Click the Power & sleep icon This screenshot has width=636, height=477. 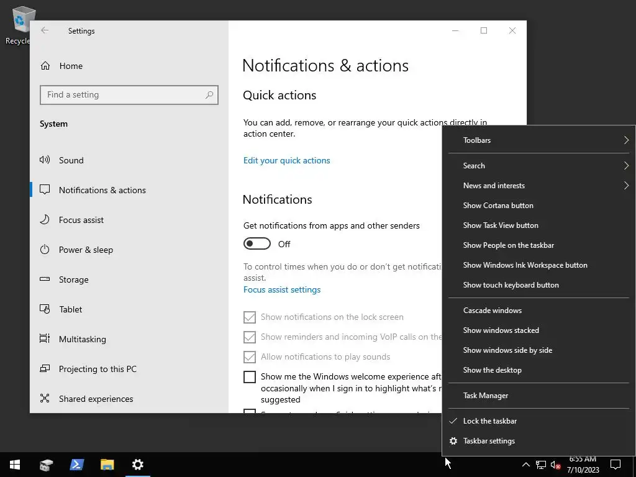45,250
